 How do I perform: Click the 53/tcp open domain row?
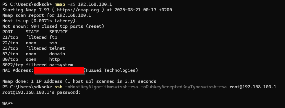coord(34,54)
